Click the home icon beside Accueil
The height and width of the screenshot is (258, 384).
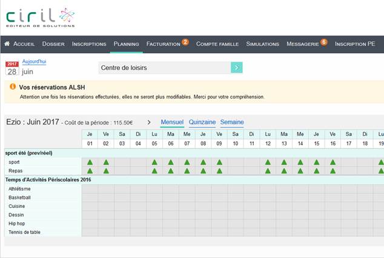point(7,44)
